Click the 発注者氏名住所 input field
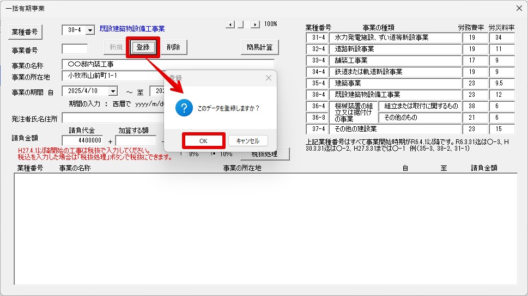 pyautogui.click(x=113, y=118)
